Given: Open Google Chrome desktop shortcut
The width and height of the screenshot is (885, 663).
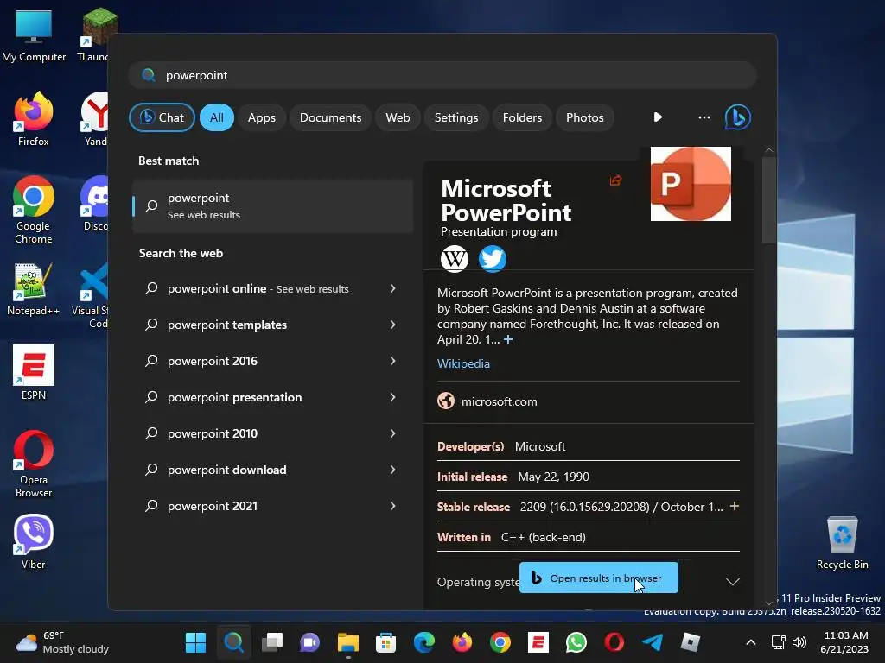Looking at the screenshot, I should click(x=34, y=209).
